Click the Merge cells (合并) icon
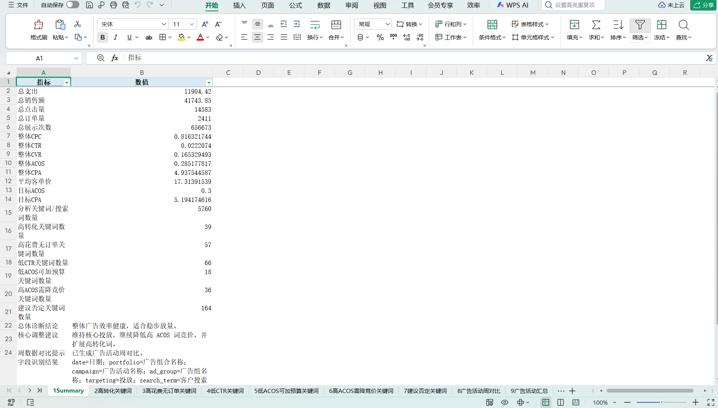 (x=336, y=25)
